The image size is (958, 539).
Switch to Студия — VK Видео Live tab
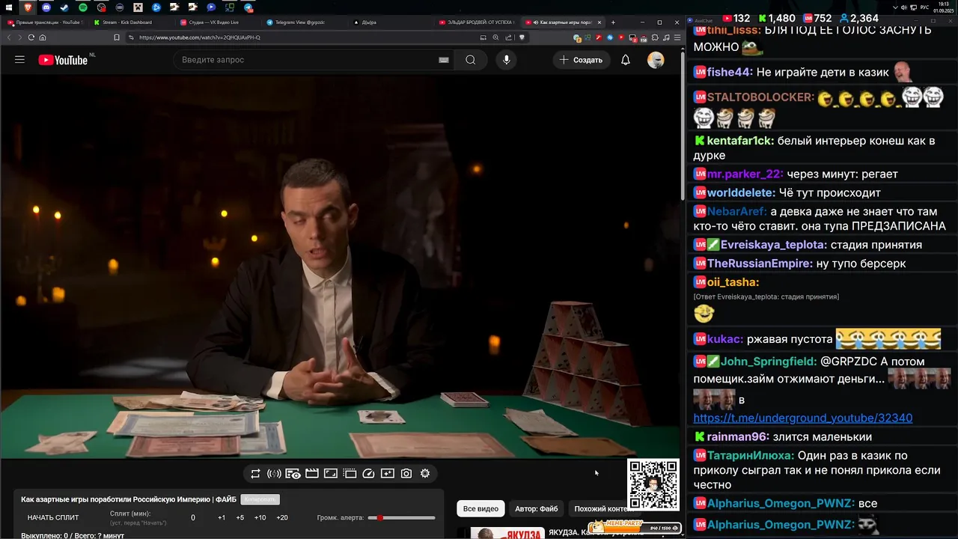click(217, 22)
